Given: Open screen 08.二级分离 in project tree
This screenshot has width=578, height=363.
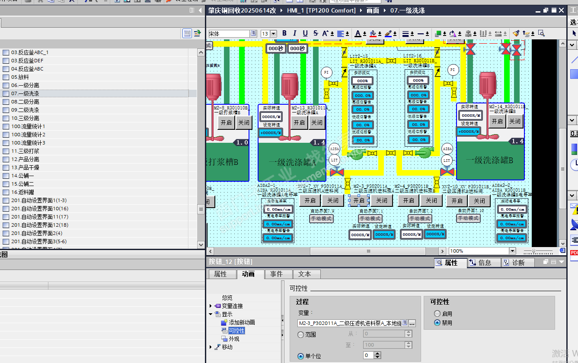Looking at the screenshot, I should click(x=25, y=102).
